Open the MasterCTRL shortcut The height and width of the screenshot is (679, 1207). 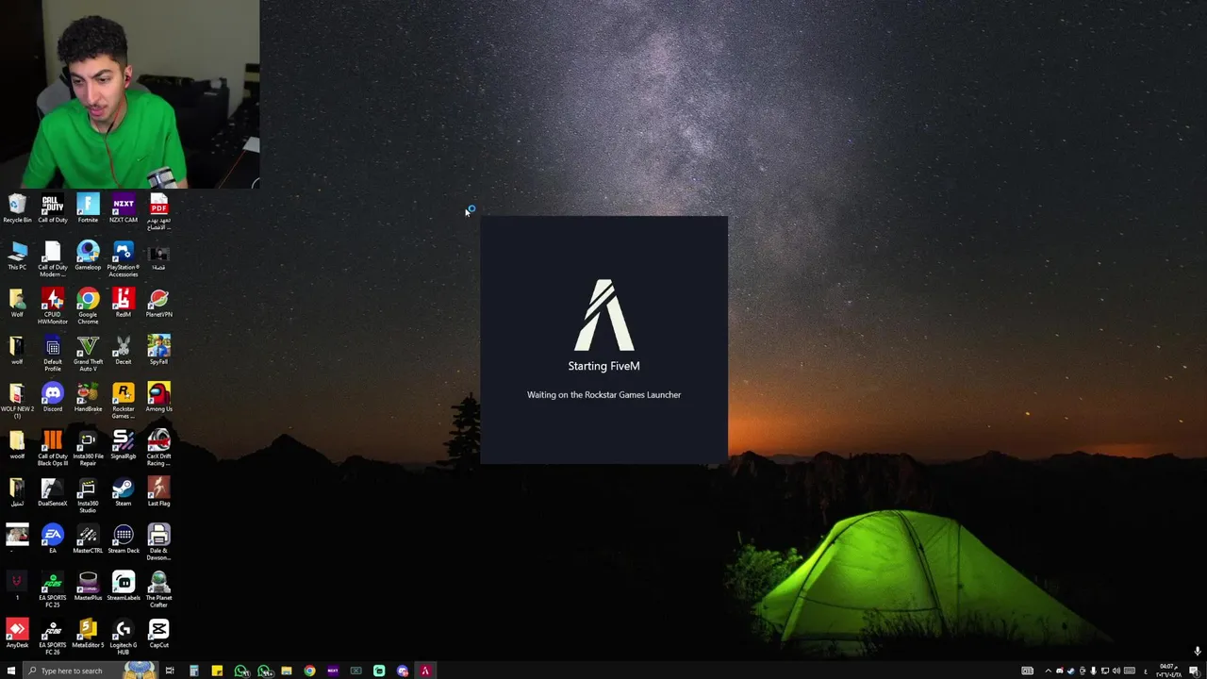(x=88, y=539)
